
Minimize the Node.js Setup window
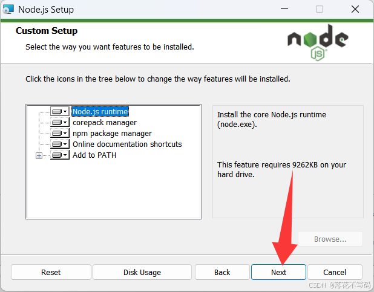pos(284,9)
